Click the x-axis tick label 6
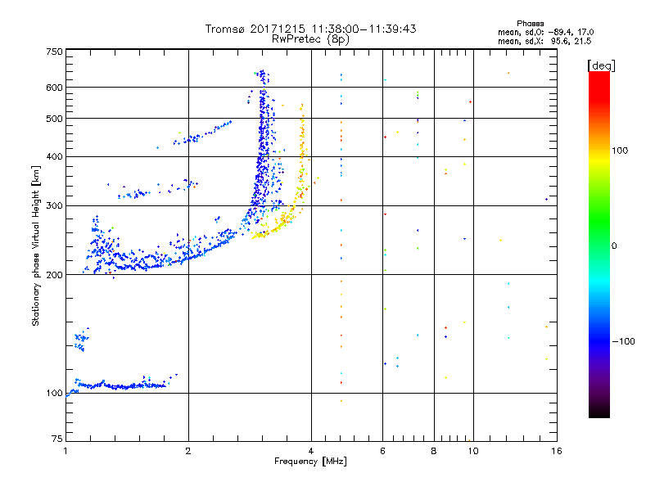655x491 pixels. (x=382, y=451)
